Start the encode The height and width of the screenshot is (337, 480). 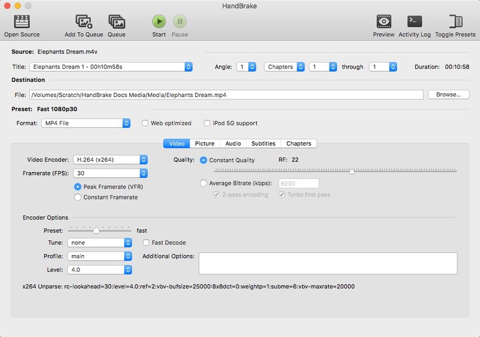(159, 24)
